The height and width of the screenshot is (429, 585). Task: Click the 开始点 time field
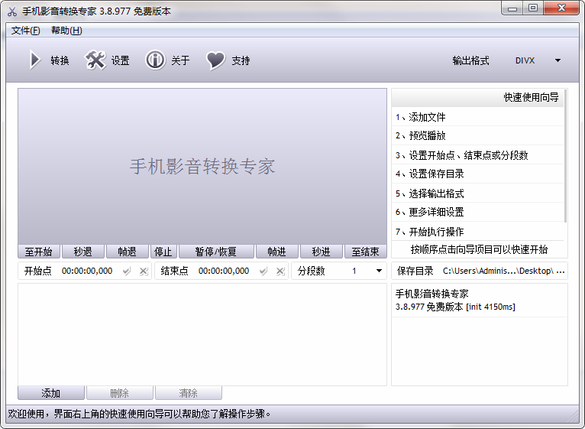[x=87, y=271]
